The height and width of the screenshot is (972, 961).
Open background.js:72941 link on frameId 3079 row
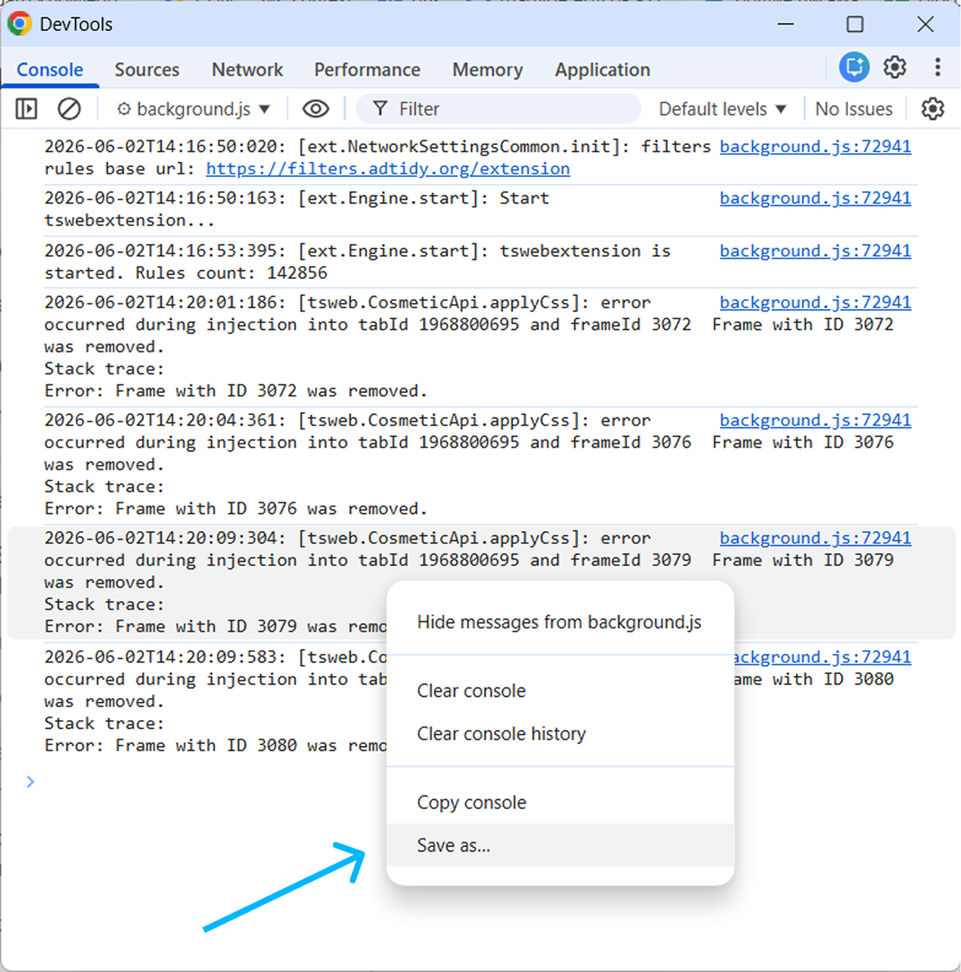tap(815, 538)
